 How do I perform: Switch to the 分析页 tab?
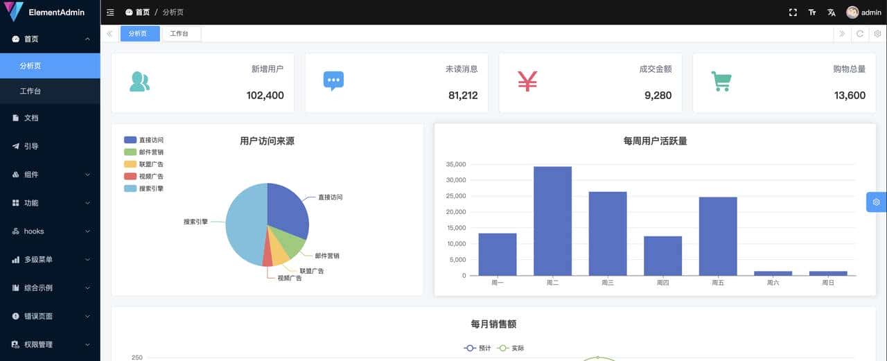(140, 33)
